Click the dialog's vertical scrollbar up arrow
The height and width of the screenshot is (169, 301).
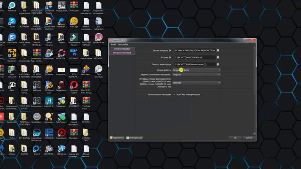[x=254, y=48]
